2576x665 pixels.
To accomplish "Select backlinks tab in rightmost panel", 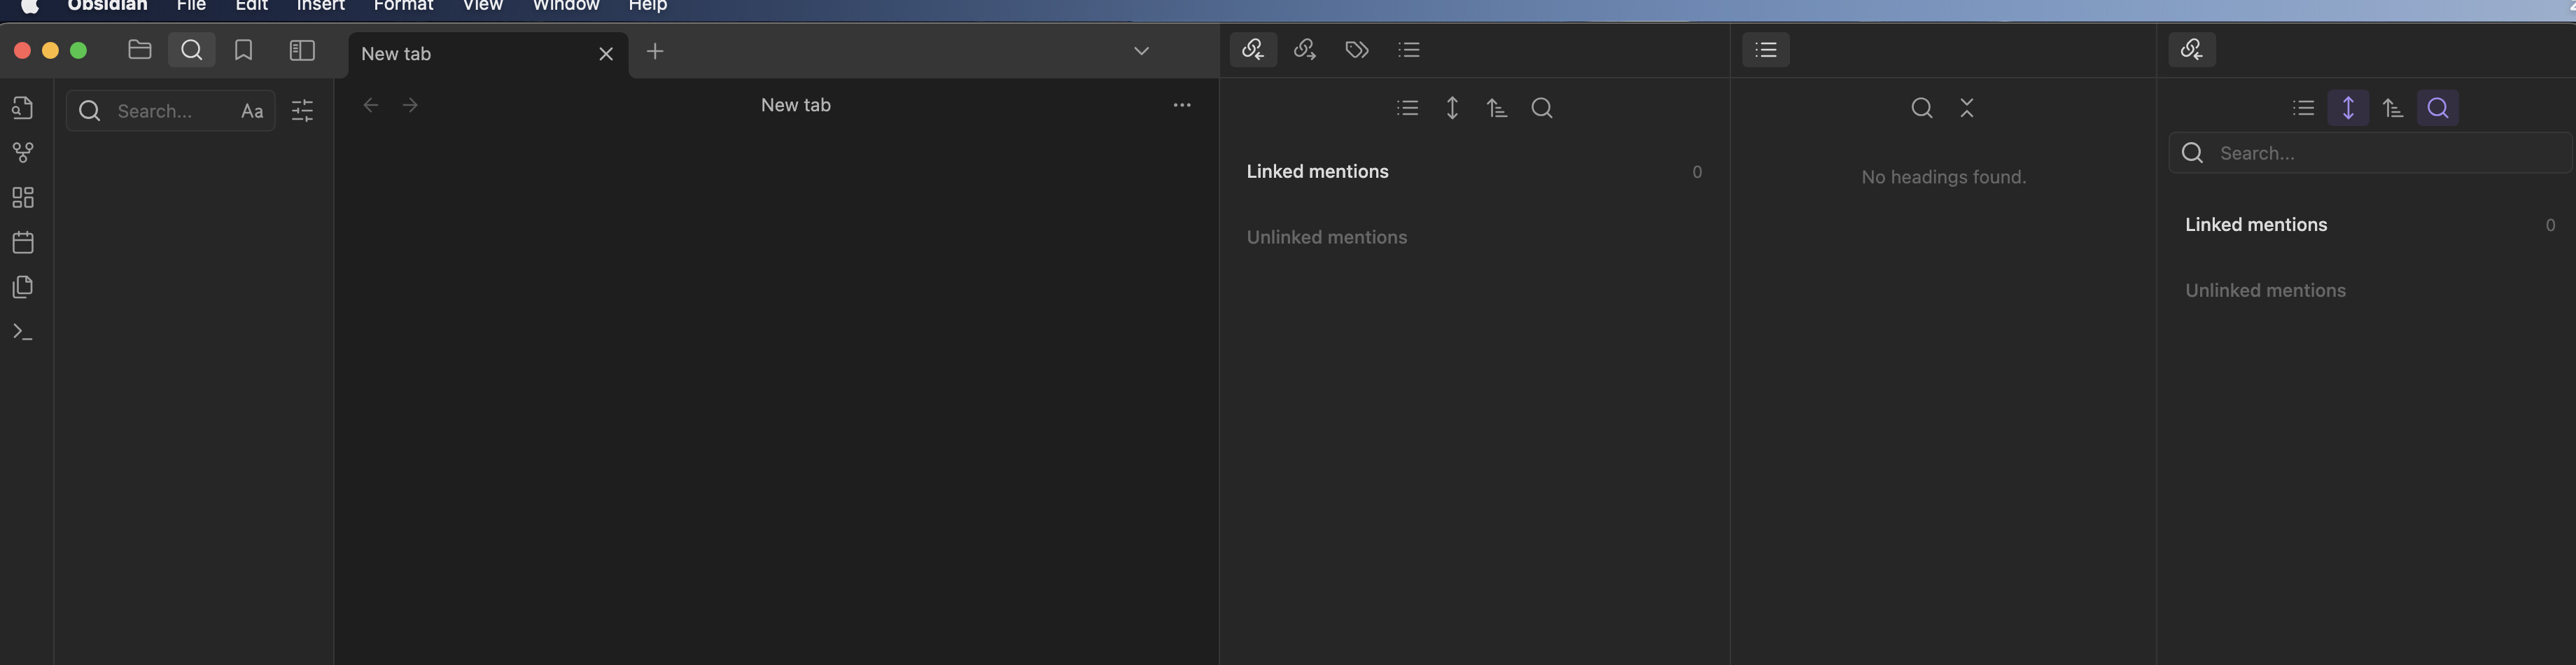I will click(2192, 49).
